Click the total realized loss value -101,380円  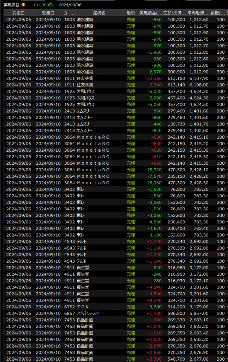[x=42, y=5]
